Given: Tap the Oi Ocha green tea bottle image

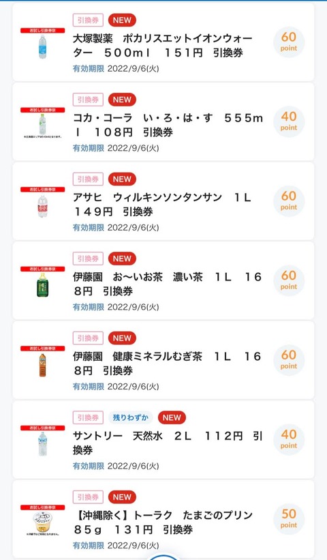Looking at the screenshot, I should tap(42, 282).
